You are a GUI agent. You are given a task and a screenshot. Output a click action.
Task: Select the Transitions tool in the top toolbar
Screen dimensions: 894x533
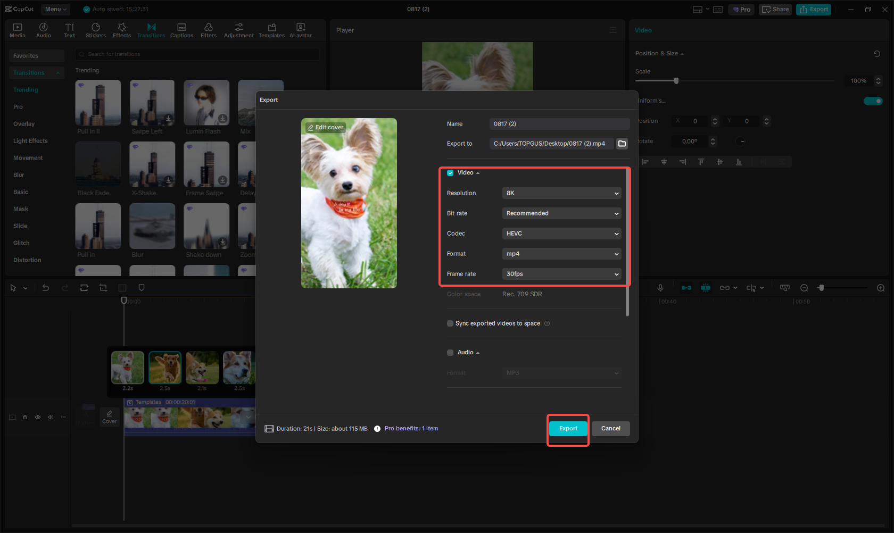click(x=151, y=30)
